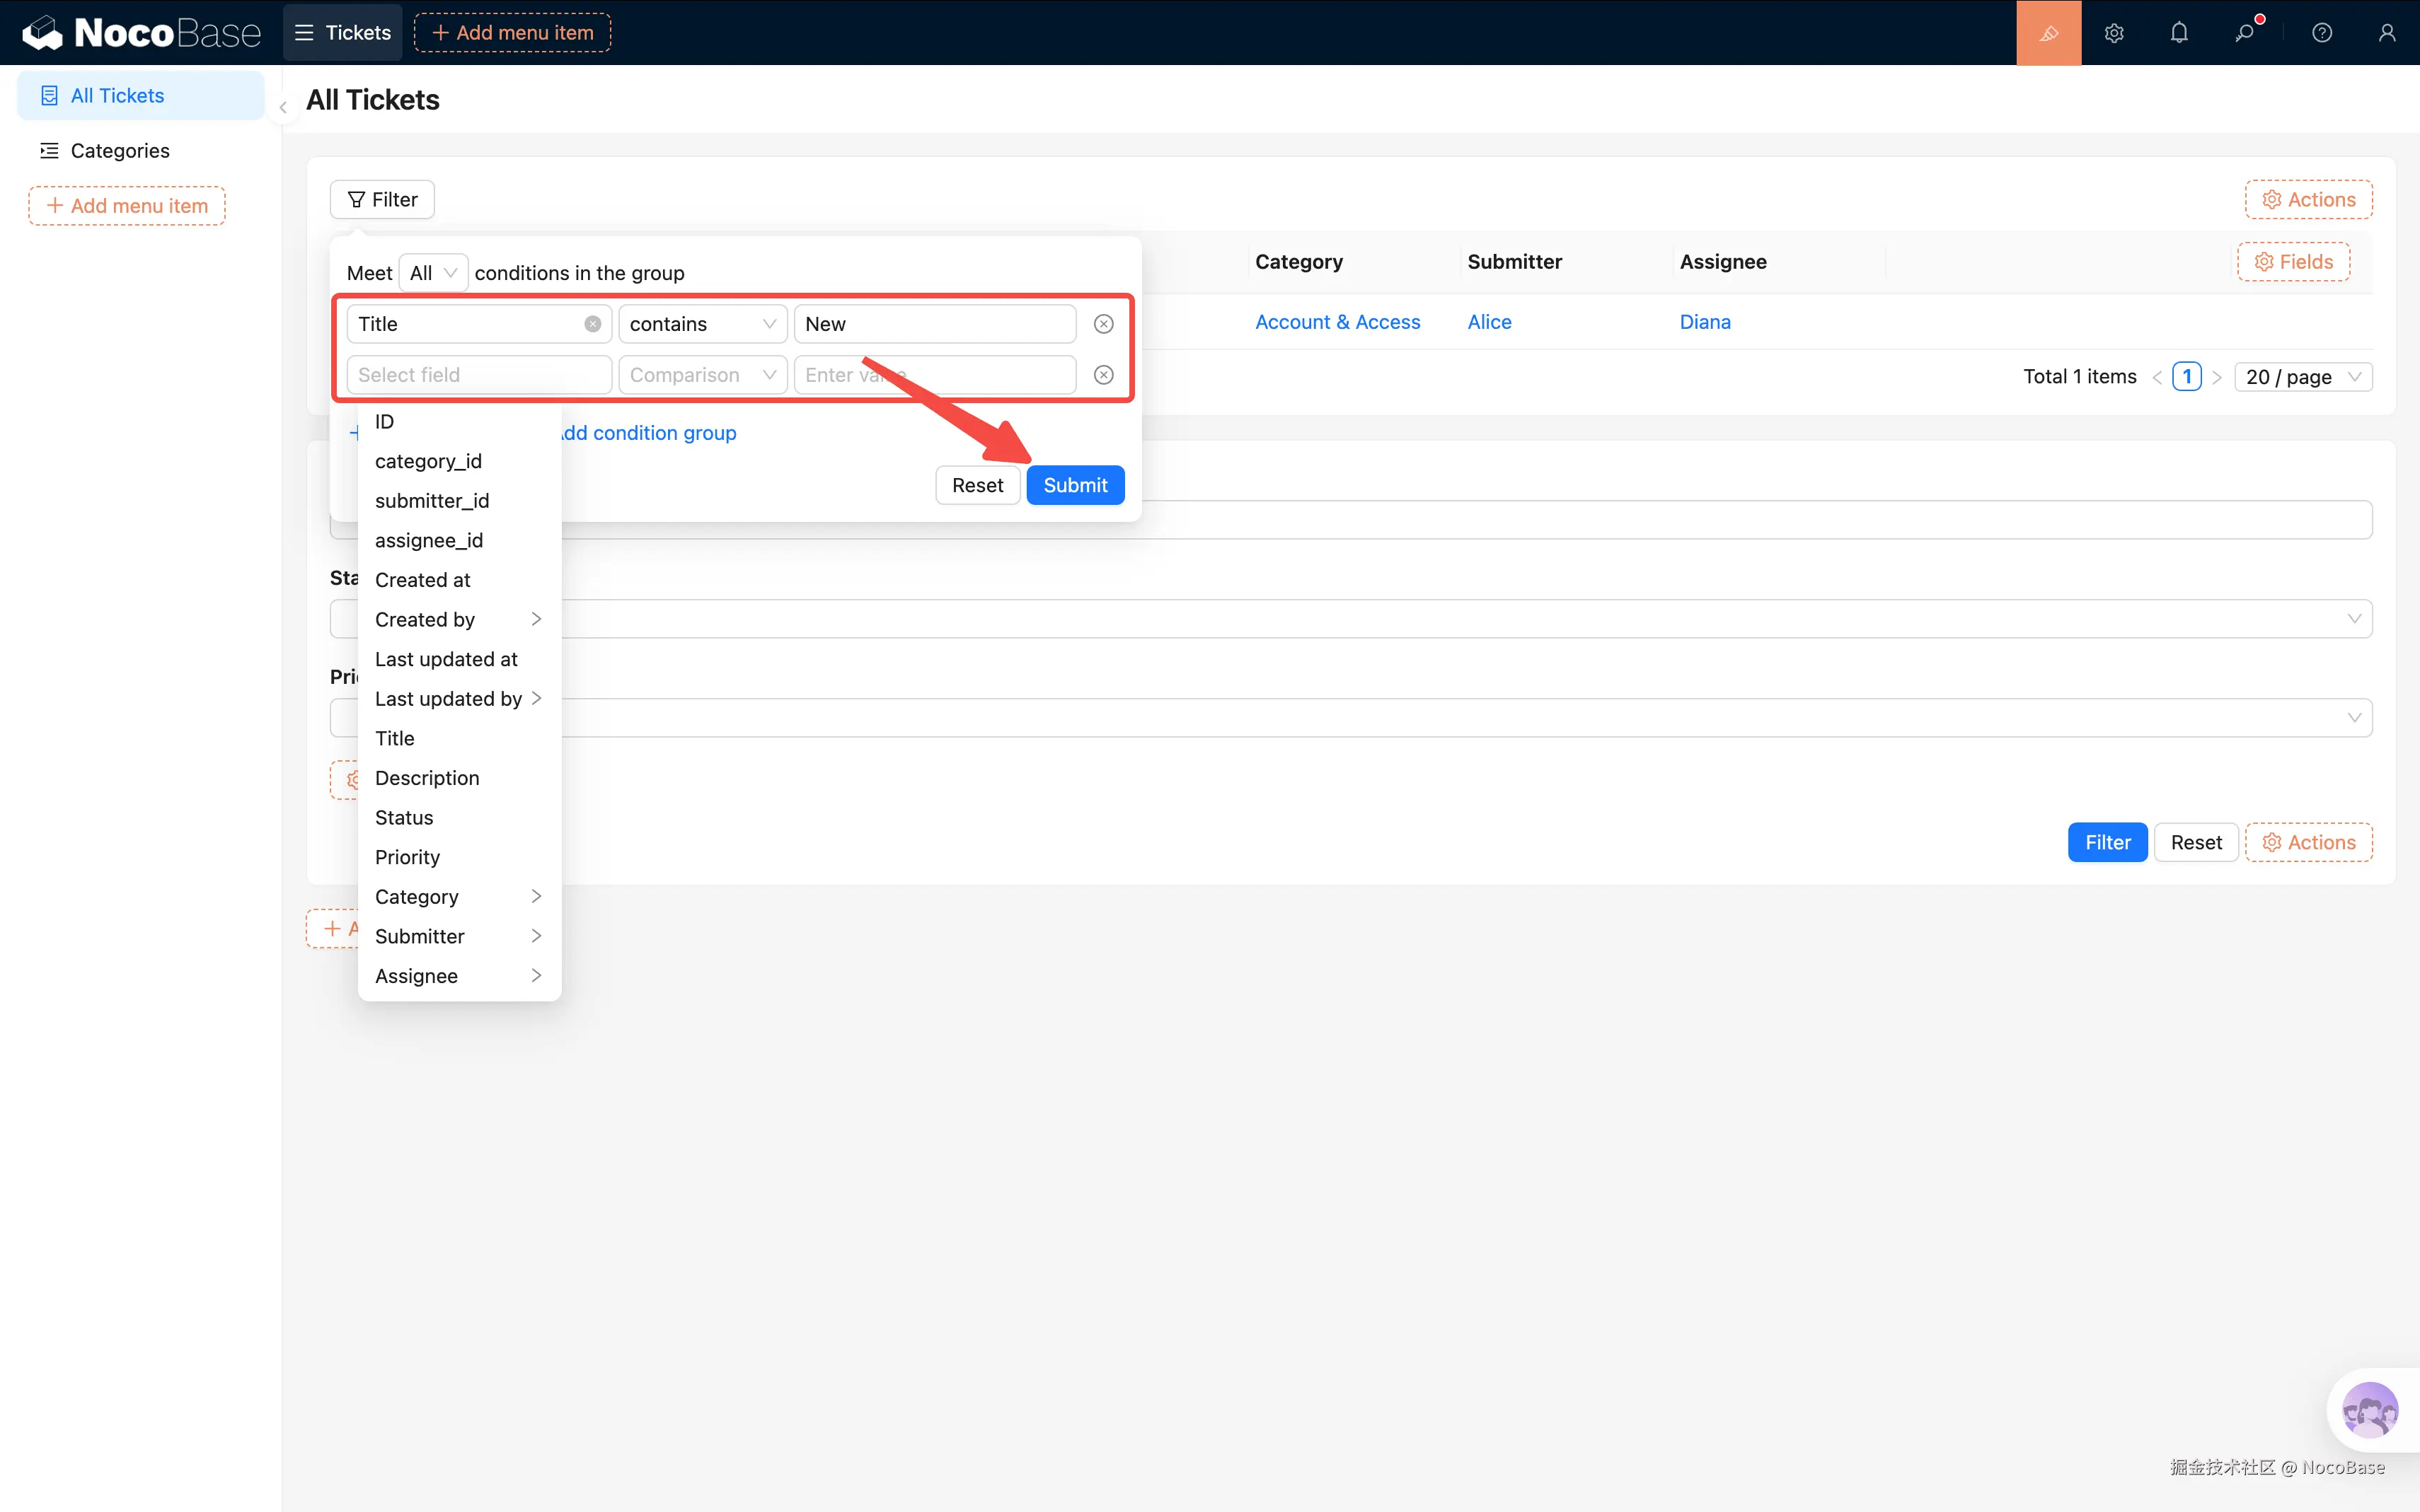
Task: Open the notifications bell
Action: click(x=2179, y=33)
